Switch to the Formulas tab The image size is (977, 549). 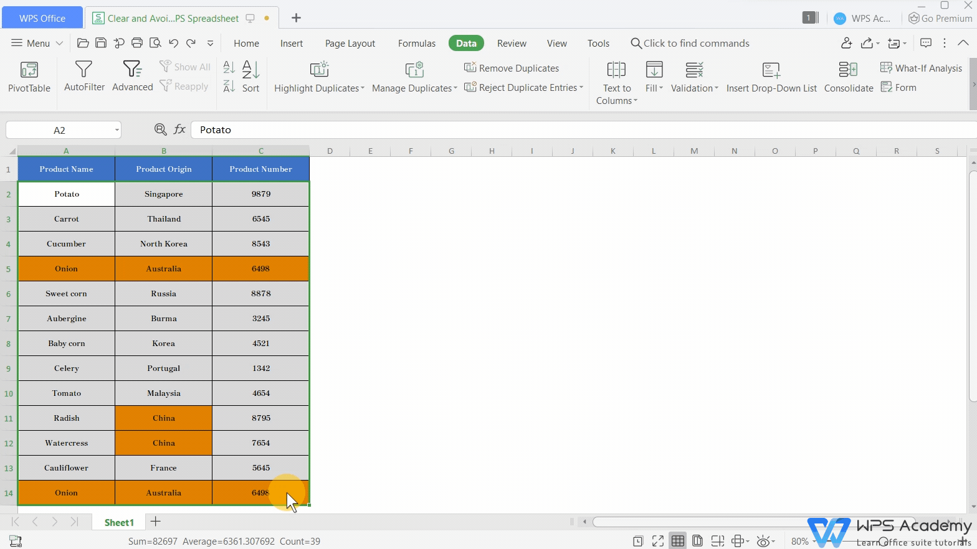click(416, 43)
